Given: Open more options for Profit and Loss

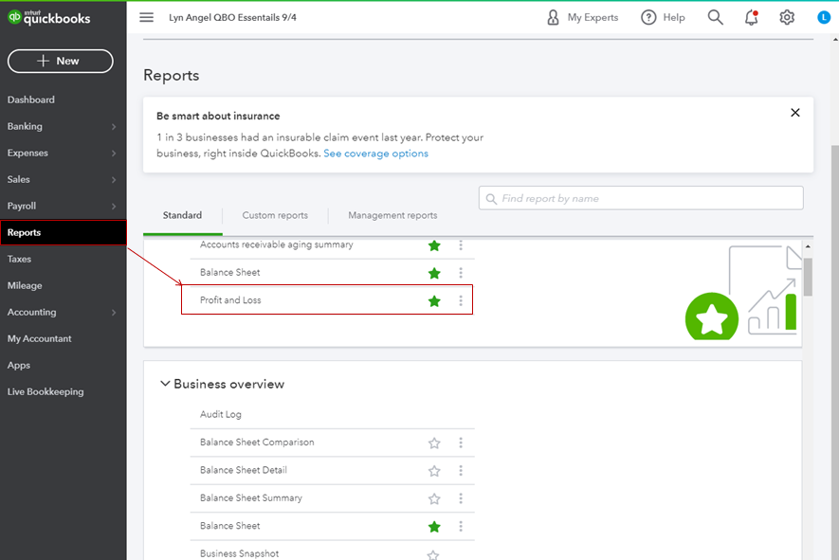Looking at the screenshot, I should tap(461, 300).
